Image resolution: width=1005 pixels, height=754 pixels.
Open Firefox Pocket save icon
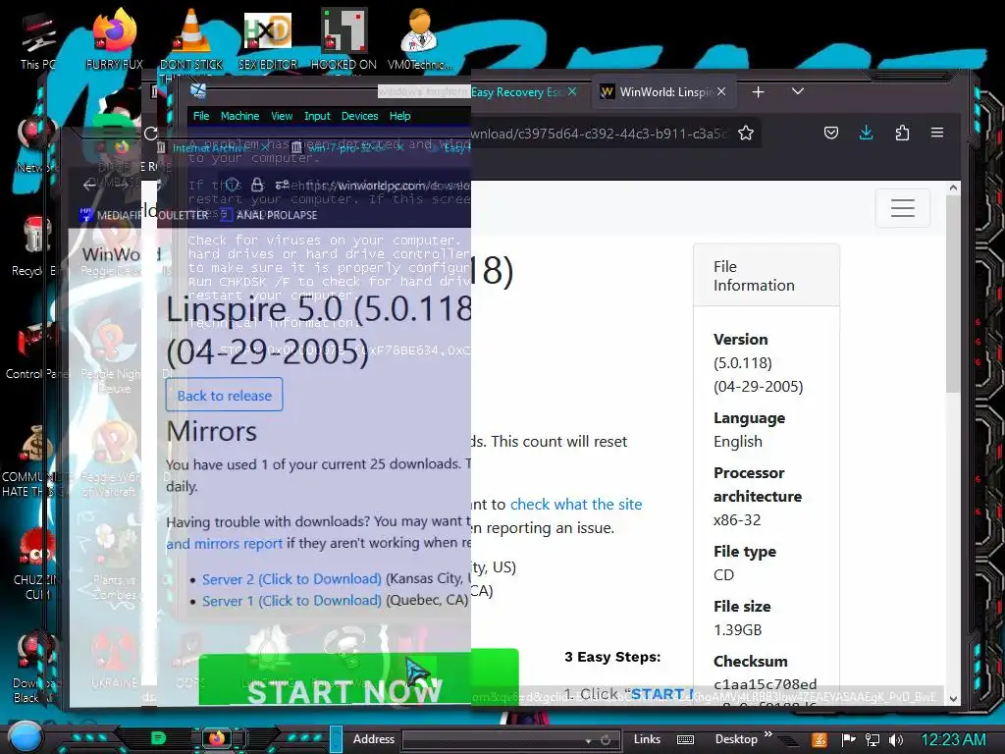coord(831,133)
